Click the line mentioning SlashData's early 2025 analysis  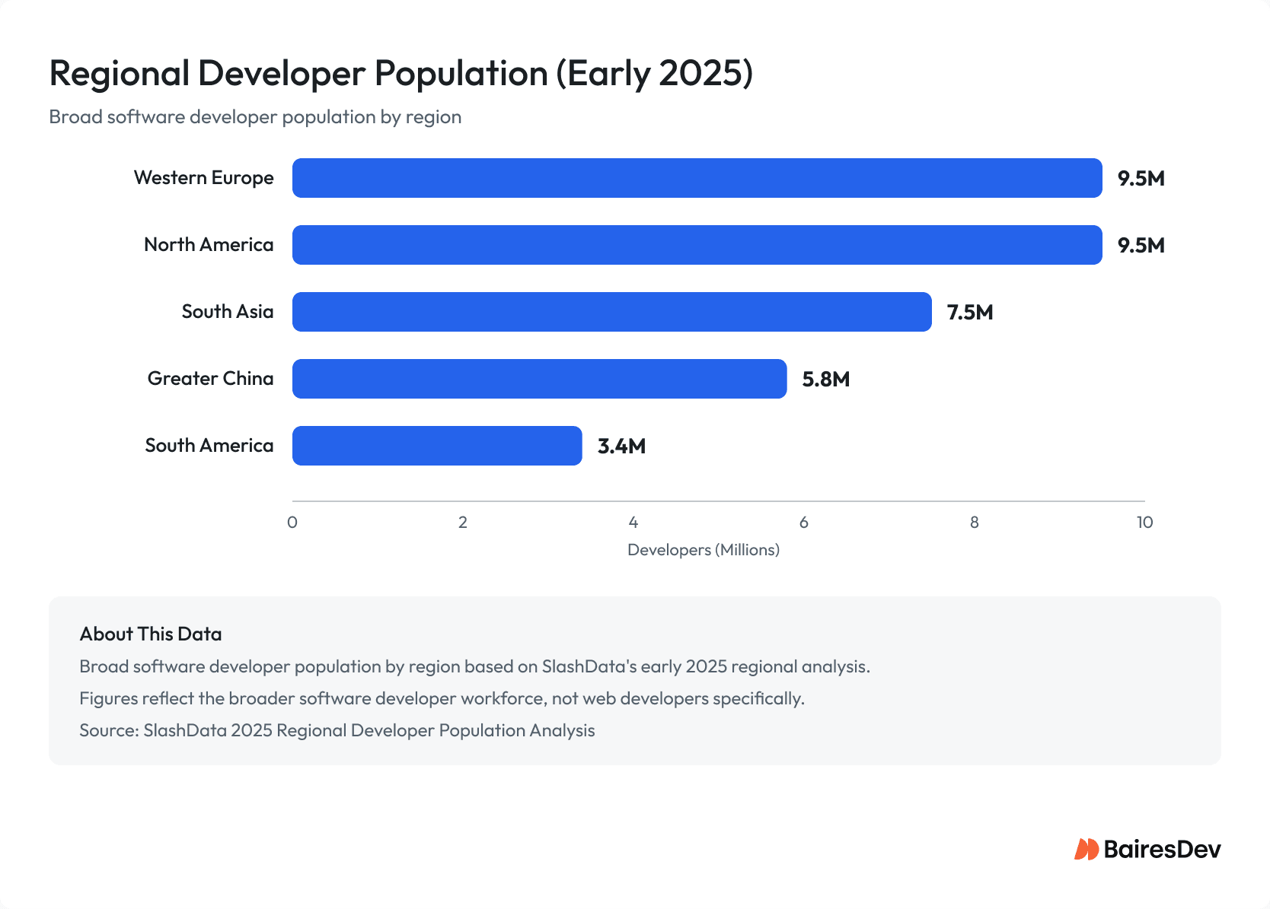(475, 666)
